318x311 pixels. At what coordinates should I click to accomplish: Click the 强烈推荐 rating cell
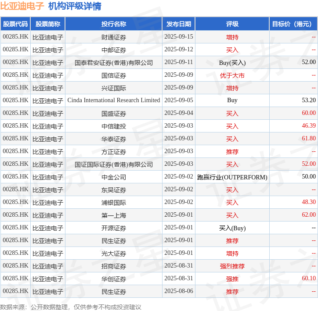(232, 266)
